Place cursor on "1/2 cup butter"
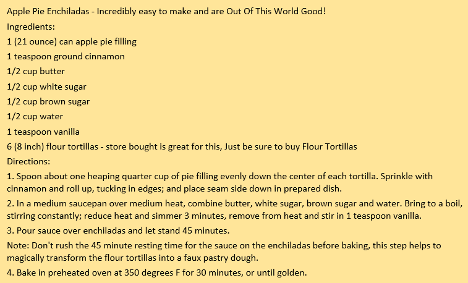The height and width of the screenshot is (283, 468). coord(36,71)
